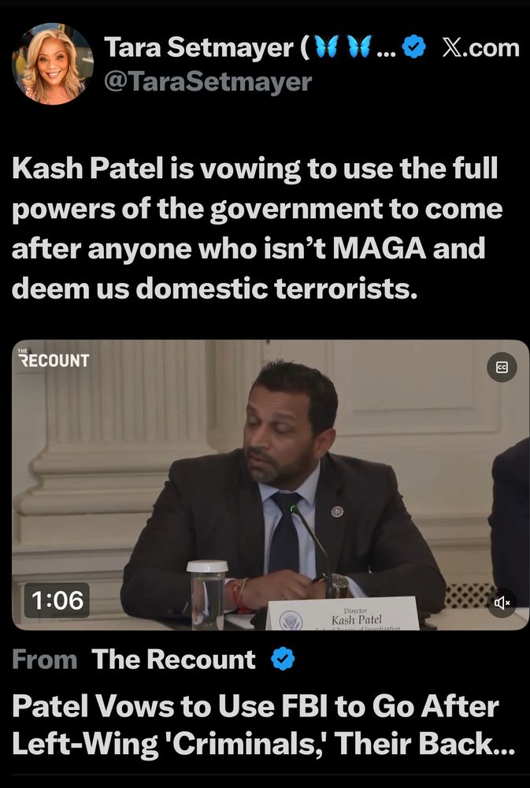Unmute the video with the speaker icon
This screenshot has width=530, height=788.
[502, 602]
